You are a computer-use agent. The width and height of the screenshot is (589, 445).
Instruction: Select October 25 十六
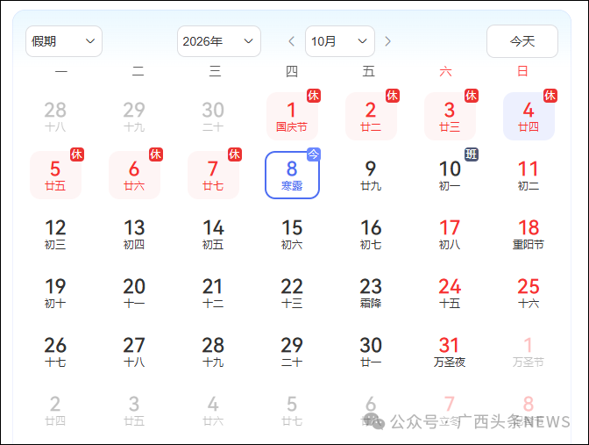point(529,292)
